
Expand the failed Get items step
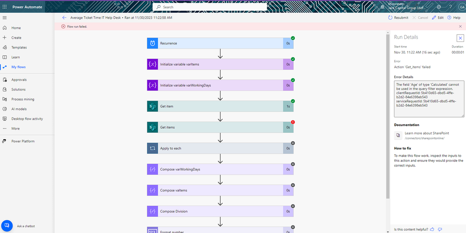[x=220, y=127]
